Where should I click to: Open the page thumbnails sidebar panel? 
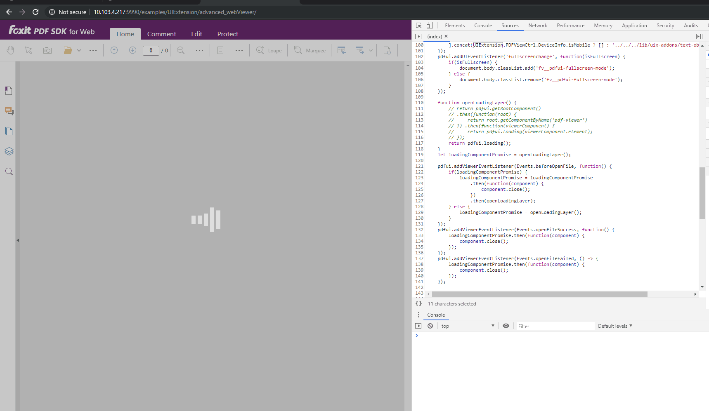tap(9, 131)
